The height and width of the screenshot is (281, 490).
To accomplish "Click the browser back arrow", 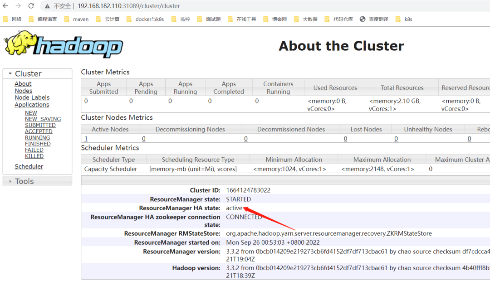I will pyautogui.click(x=5, y=6).
